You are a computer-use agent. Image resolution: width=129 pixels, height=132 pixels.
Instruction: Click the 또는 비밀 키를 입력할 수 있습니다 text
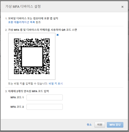pos(28,84)
